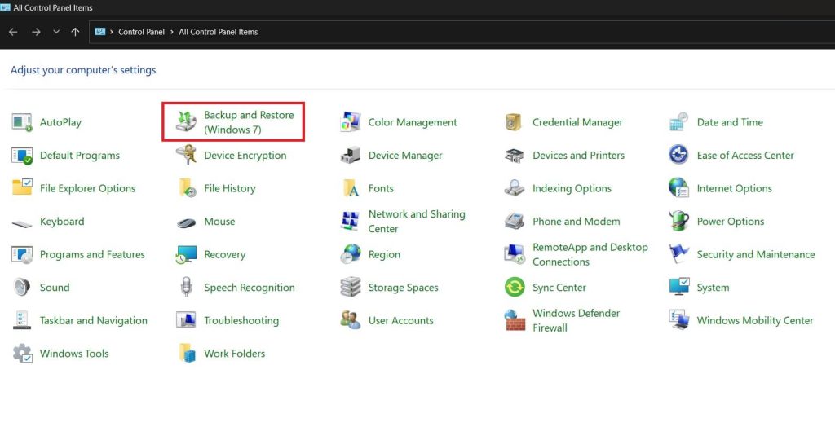Expand the chevron after Control Panel breadcrumb
This screenshot has width=835, height=440.
172,32
